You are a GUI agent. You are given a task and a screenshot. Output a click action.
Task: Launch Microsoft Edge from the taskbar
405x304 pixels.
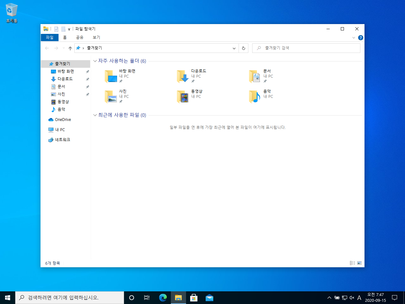pyautogui.click(x=163, y=298)
